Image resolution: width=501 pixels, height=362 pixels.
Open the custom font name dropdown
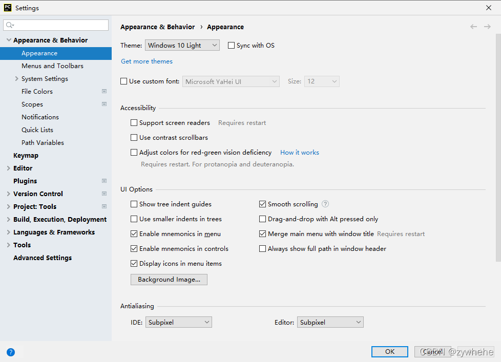231,81
